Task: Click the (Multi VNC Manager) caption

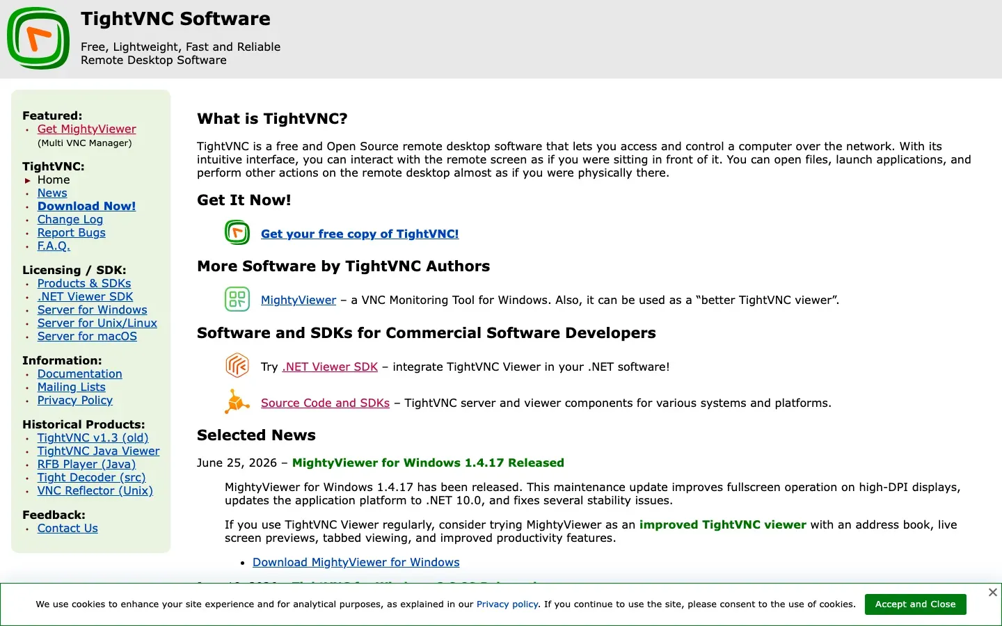Action: tap(85, 143)
